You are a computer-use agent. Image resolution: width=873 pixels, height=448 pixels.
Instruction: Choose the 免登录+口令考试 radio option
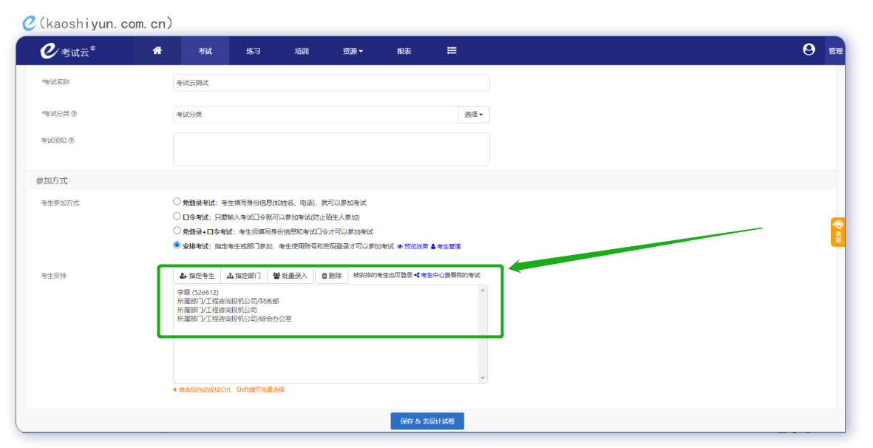[x=177, y=231]
